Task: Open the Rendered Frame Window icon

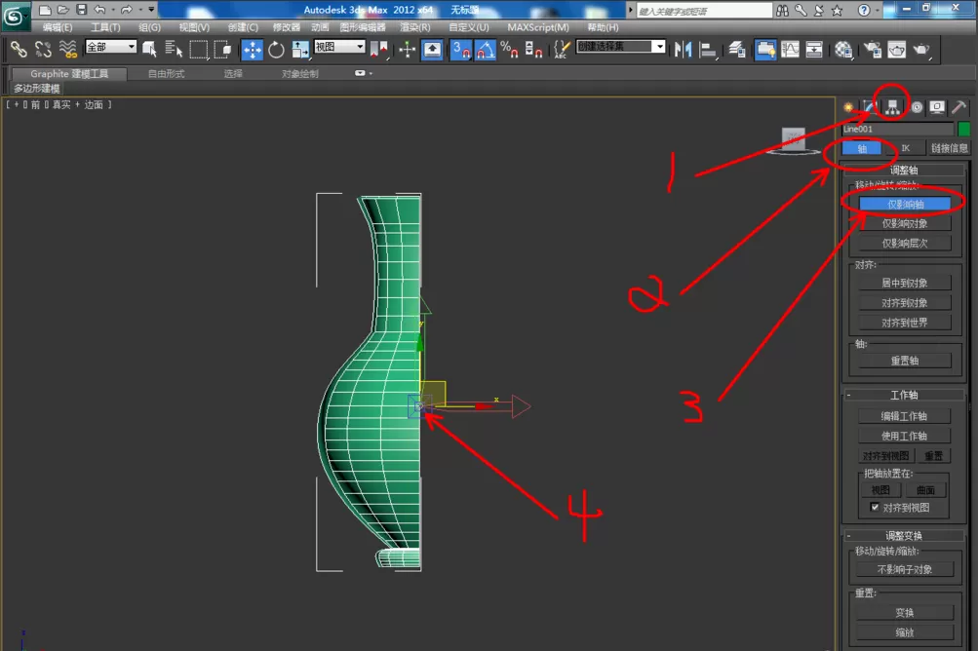Action: click(896, 50)
